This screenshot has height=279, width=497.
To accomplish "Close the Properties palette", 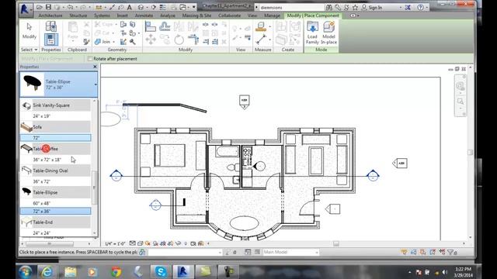I will coord(95,67).
